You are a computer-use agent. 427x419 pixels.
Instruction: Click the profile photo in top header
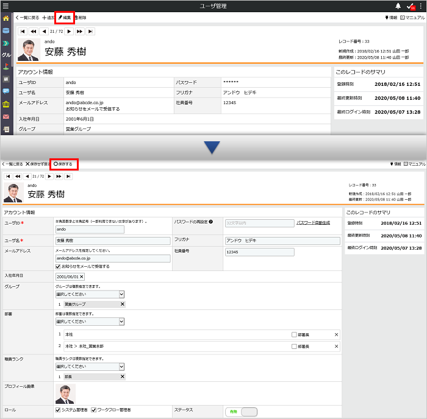point(29,50)
